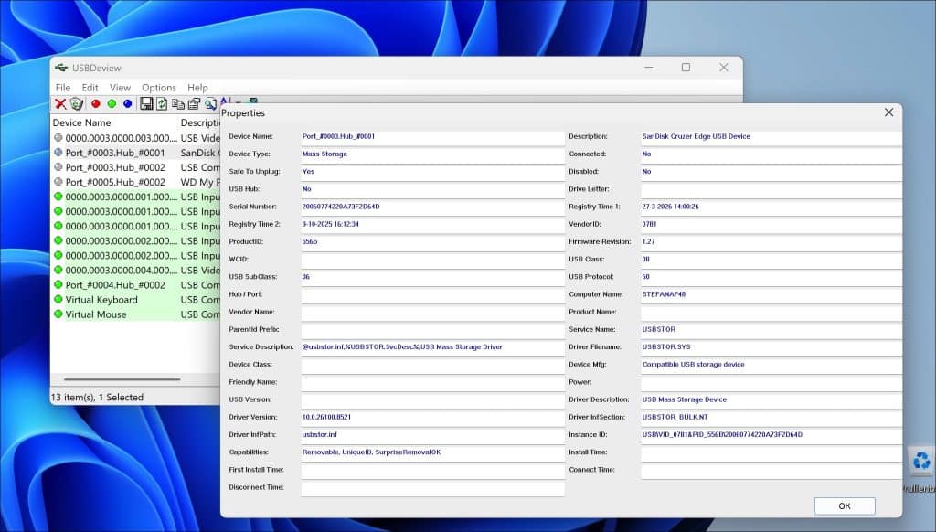The image size is (936, 532).
Task: Click the recycle bin toolbar icon
Action: pyautogui.click(x=77, y=104)
